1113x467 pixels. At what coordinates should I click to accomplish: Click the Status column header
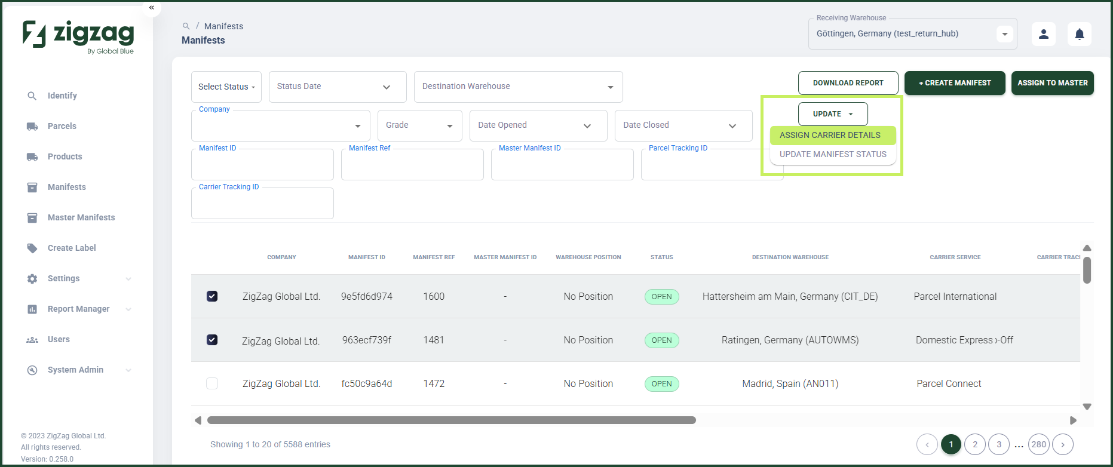click(x=662, y=257)
